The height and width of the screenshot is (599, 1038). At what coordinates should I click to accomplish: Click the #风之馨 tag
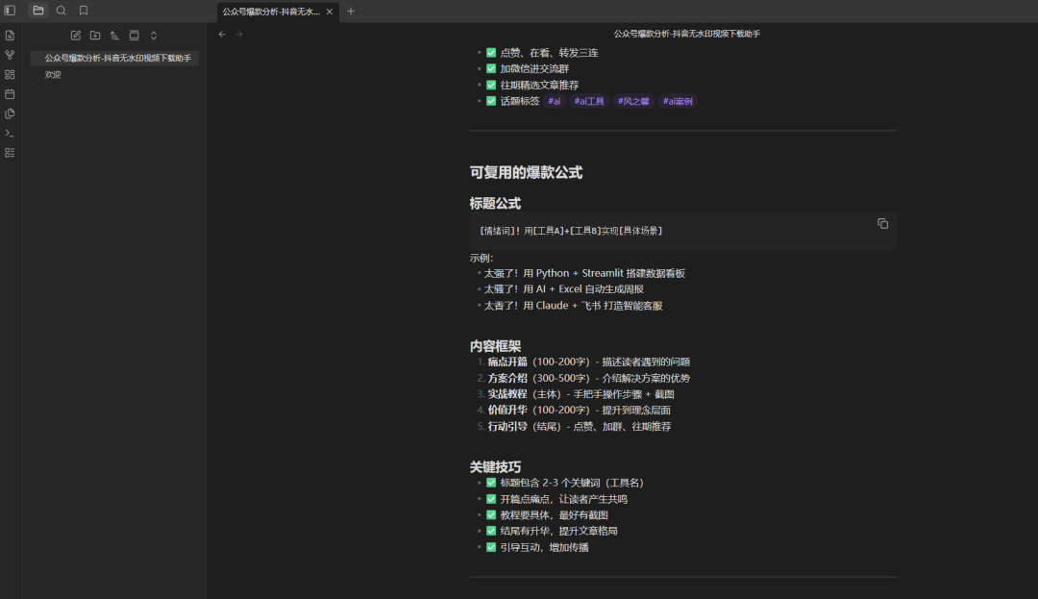(633, 101)
